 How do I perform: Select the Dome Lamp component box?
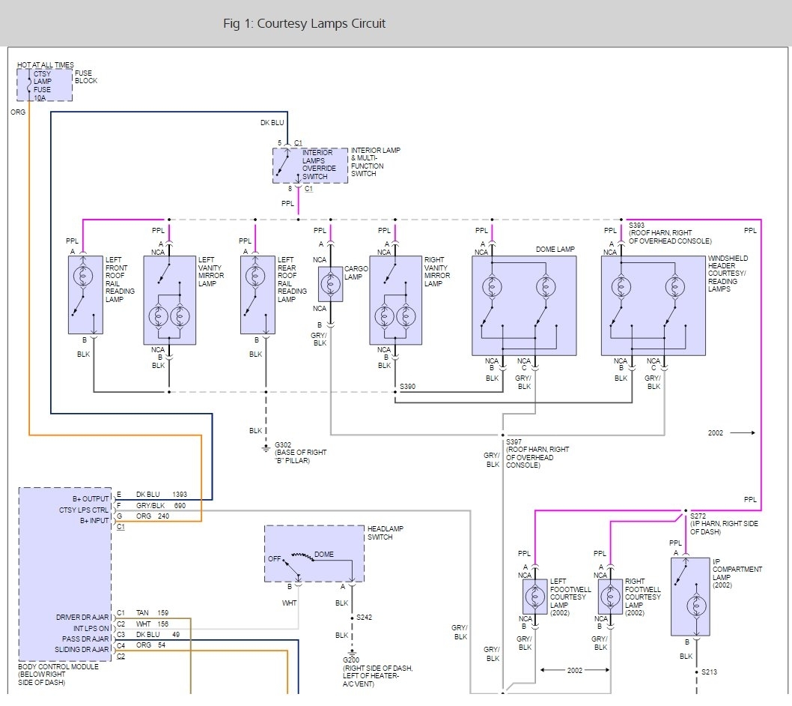click(x=524, y=306)
